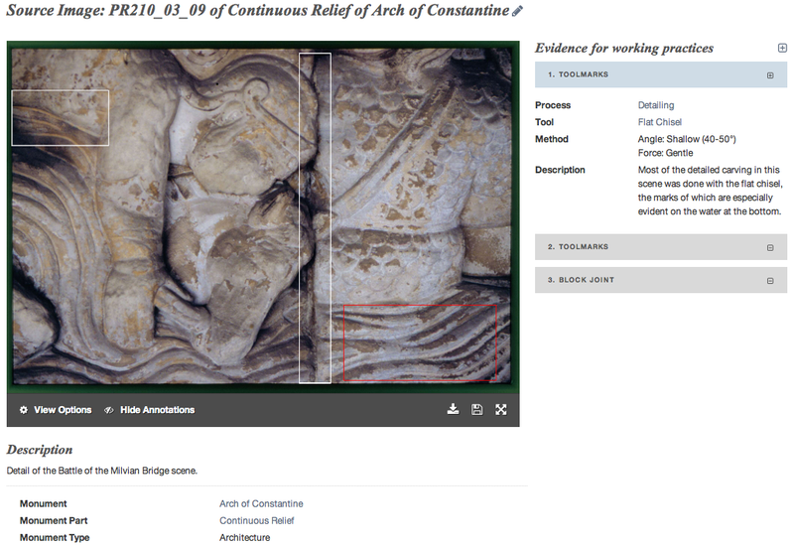The image size is (794, 547).
Task: Select the 2. Toolmarks header bar
Action: (661, 246)
